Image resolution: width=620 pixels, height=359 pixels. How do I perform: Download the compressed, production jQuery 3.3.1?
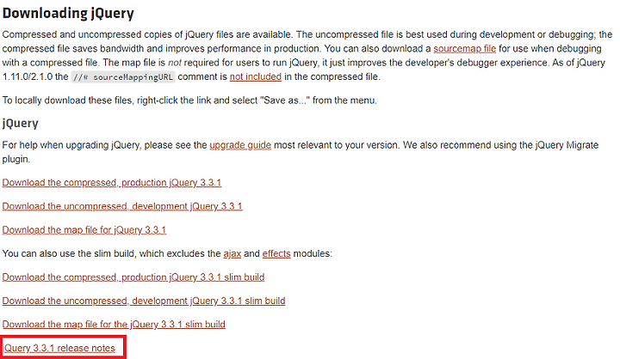click(x=112, y=183)
